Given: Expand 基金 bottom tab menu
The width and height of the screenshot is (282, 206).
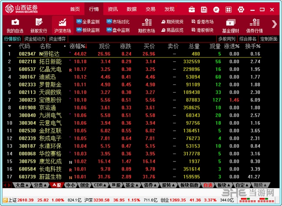Looking at the screenshot, I should (132, 185).
